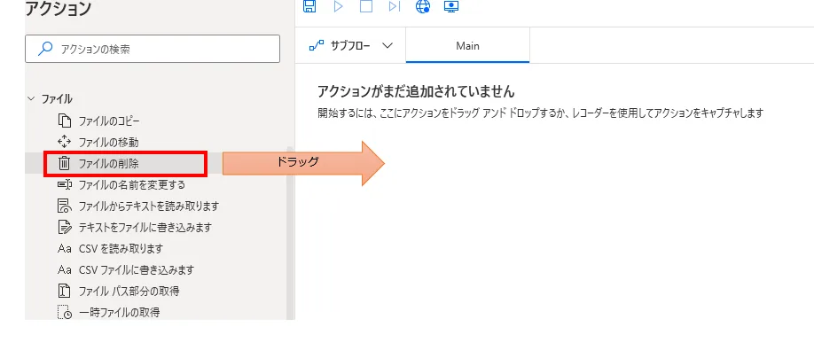Select テキストをファイルに書き込みます action
This screenshot has width=814, height=358.
tap(145, 227)
